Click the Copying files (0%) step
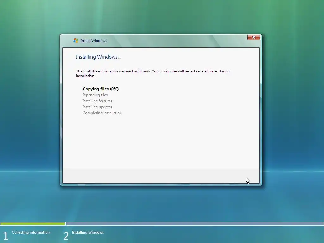This screenshot has height=243, width=324. point(101,89)
